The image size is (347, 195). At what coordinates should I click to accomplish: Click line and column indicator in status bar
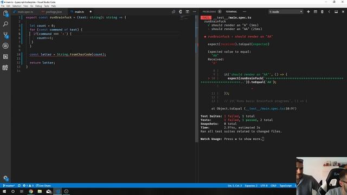pos(235,186)
